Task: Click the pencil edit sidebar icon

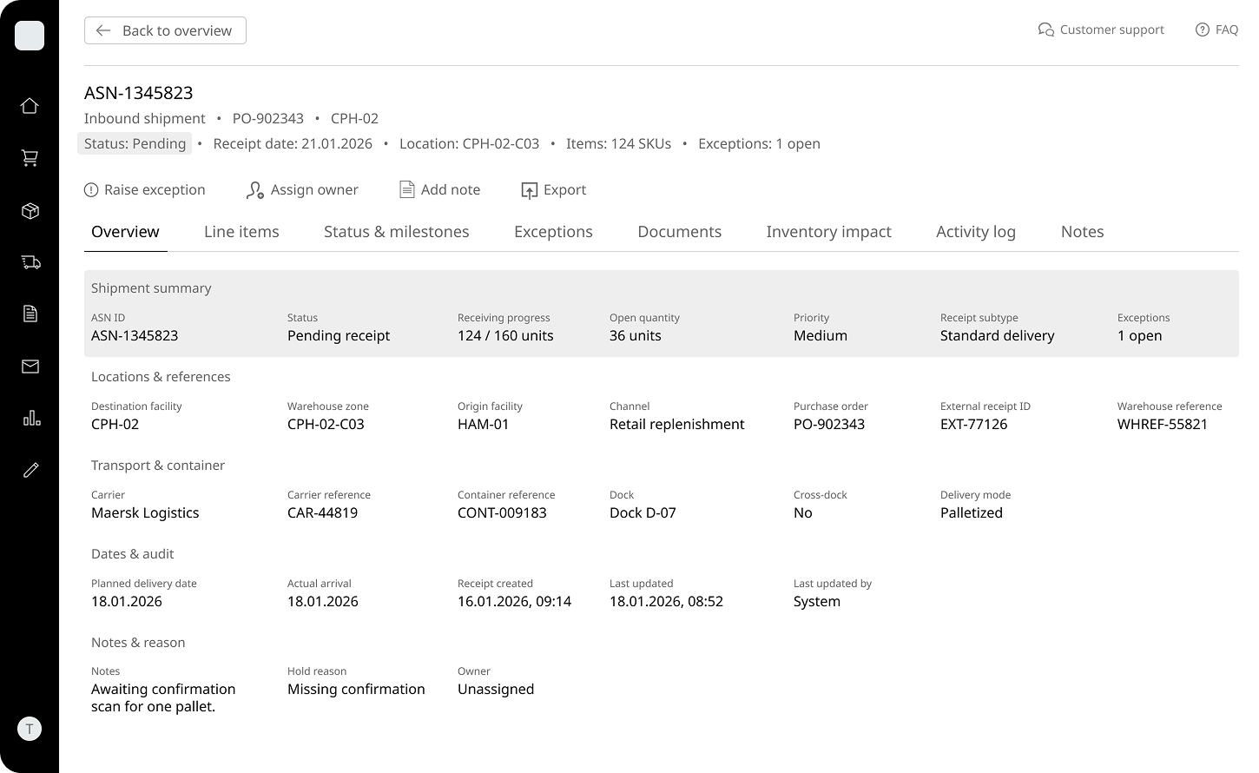Action: tap(30, 470)
